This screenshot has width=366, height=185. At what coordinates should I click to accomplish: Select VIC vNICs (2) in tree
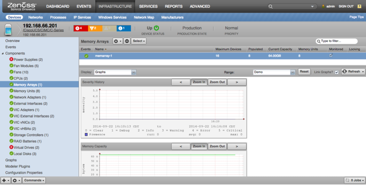(x=24, y=122)
